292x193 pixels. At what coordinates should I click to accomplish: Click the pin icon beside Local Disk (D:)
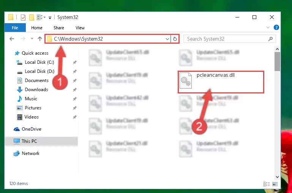(75, 71)
